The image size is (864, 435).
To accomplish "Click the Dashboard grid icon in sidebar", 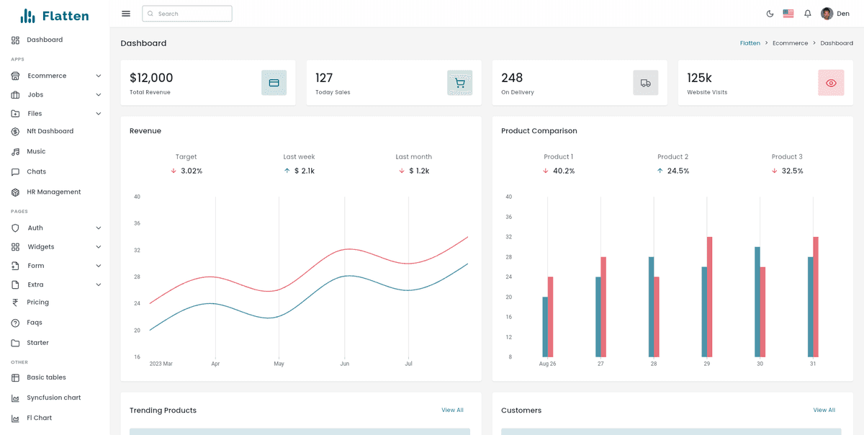I will click(x=16, y=40).
